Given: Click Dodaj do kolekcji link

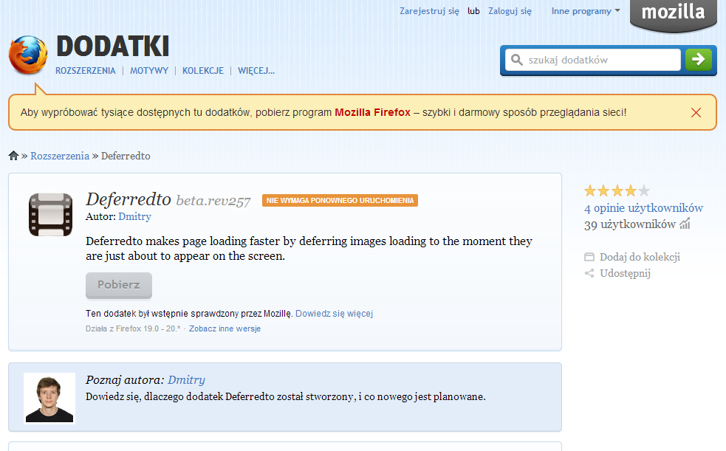Looking at the screenshot, I should point(640,257).
